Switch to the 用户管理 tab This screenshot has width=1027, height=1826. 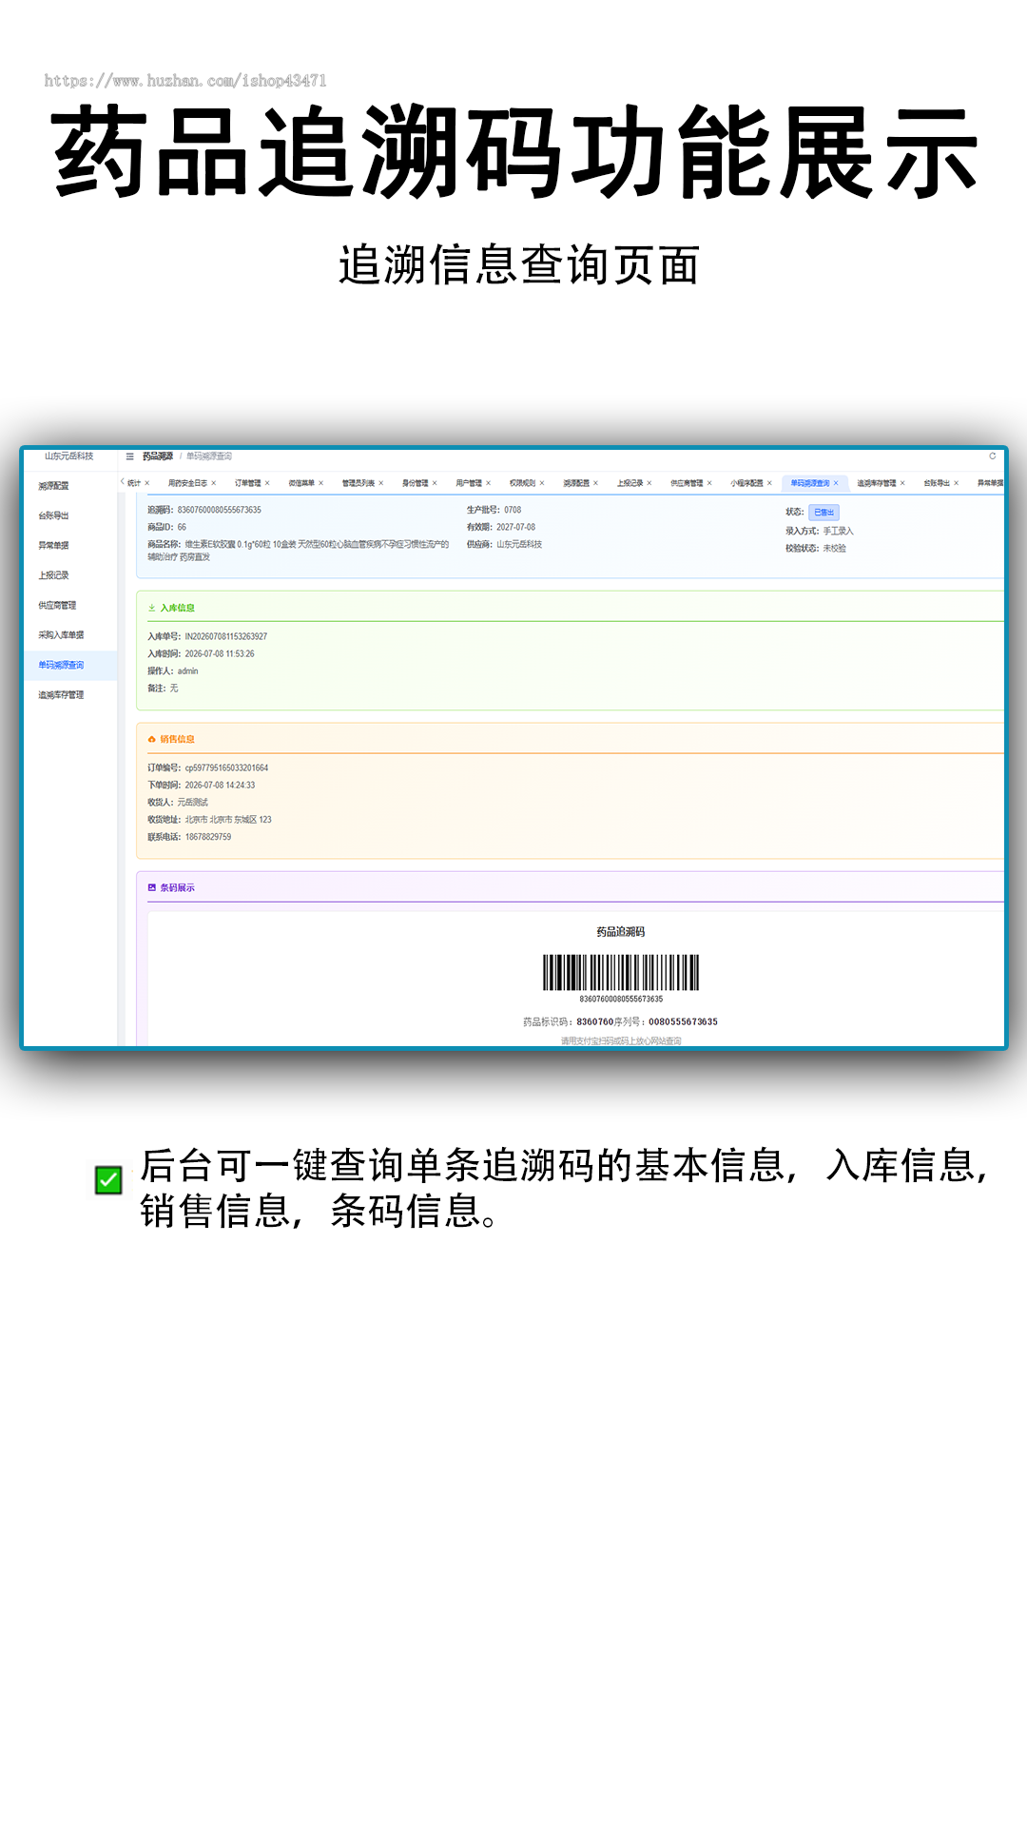[x=469, y=483]
